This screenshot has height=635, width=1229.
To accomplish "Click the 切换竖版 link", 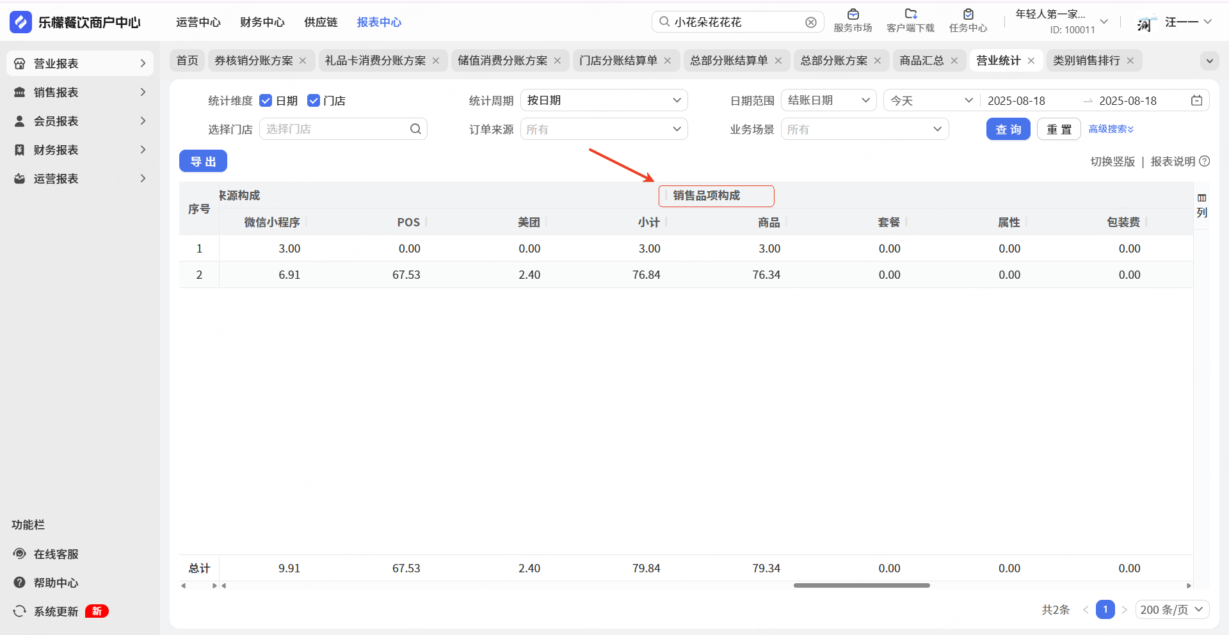I will tap(1113, 161).
